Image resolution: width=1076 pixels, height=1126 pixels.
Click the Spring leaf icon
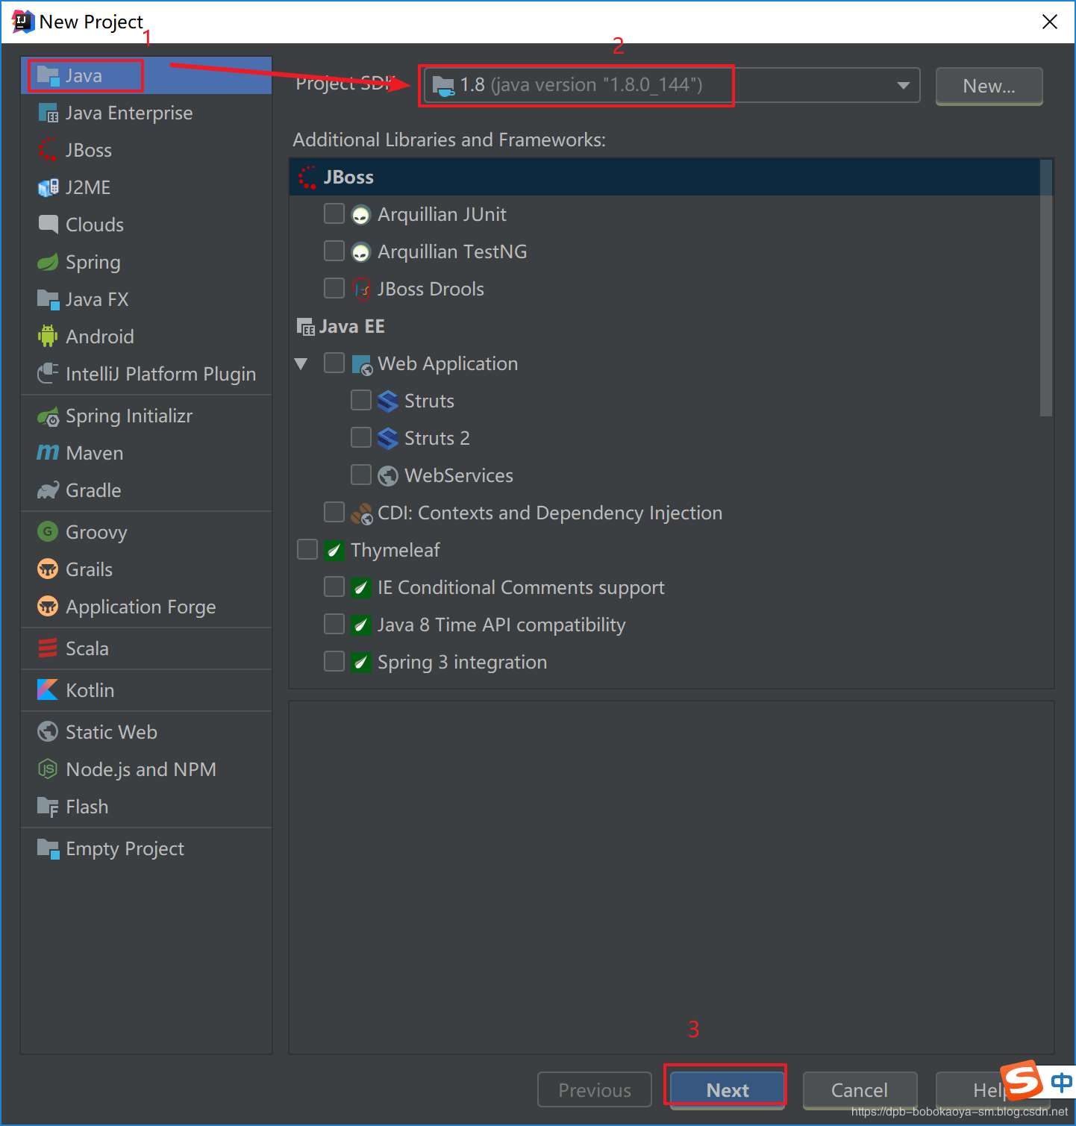(x=48, y=262)
